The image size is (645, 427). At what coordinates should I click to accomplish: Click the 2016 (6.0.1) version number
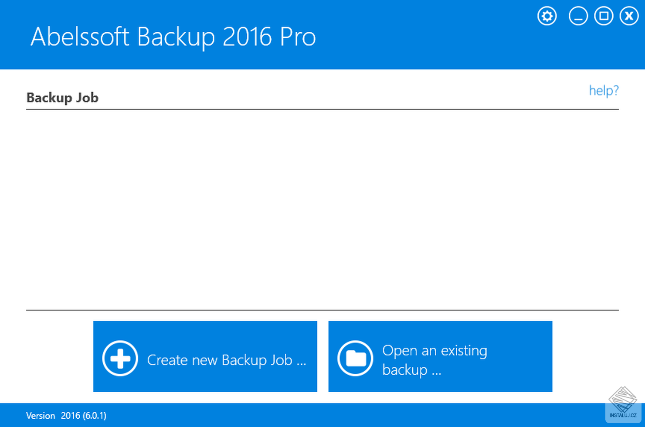point(84,416)
